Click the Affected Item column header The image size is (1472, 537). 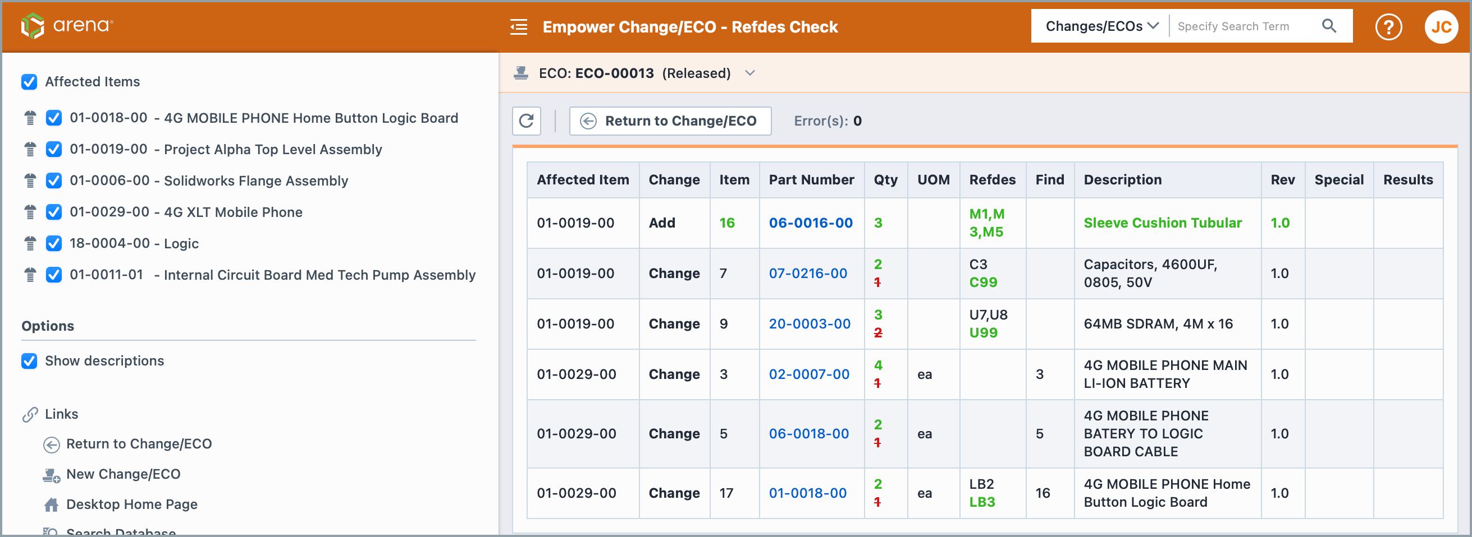[x=582, y=180]
